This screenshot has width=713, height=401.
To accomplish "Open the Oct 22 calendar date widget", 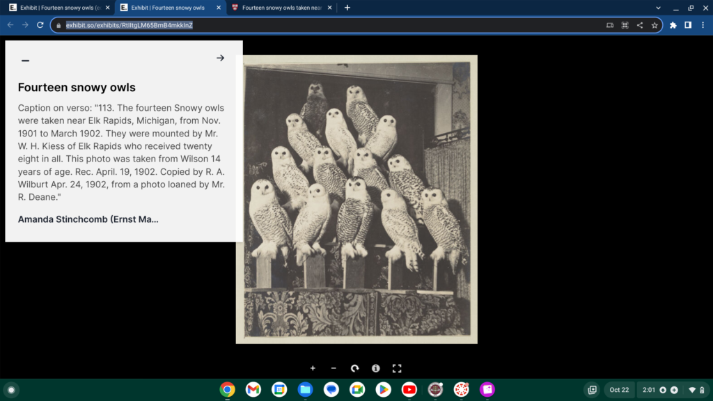I will pyautogui.click(x=619, y=390).
